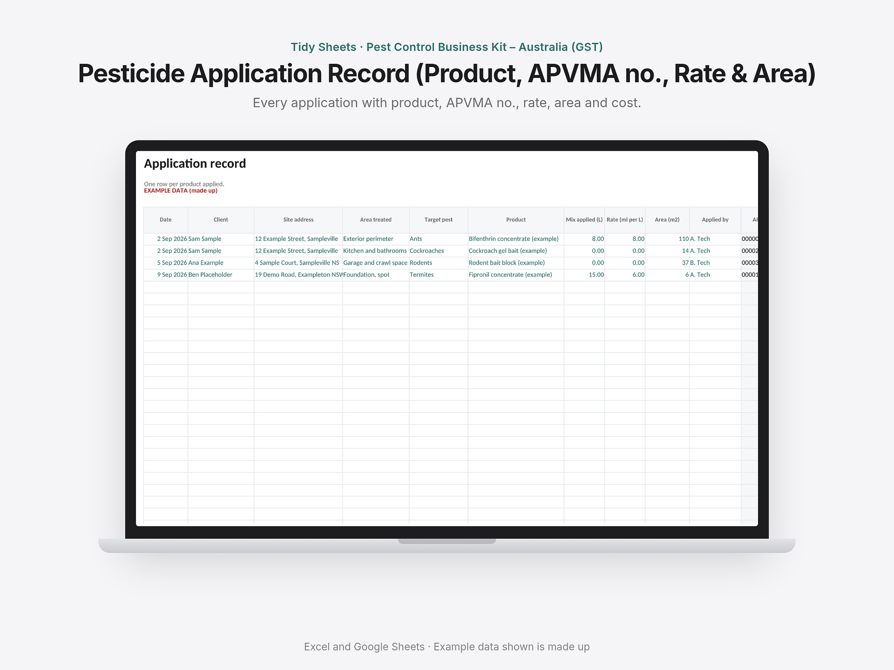Screen dimensions: 894x670
Task: Select the Client column header
Action: [221, 220]
